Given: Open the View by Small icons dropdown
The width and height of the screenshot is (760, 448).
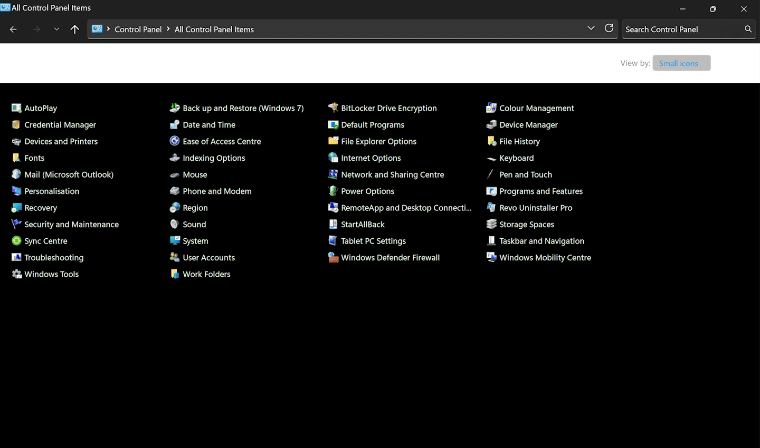Looking at the screenshot, I should (681, 63).
